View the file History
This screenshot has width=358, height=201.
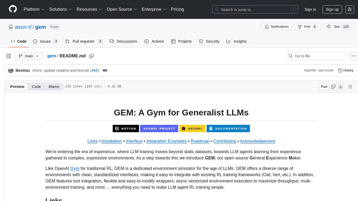[x=346, y=70]
